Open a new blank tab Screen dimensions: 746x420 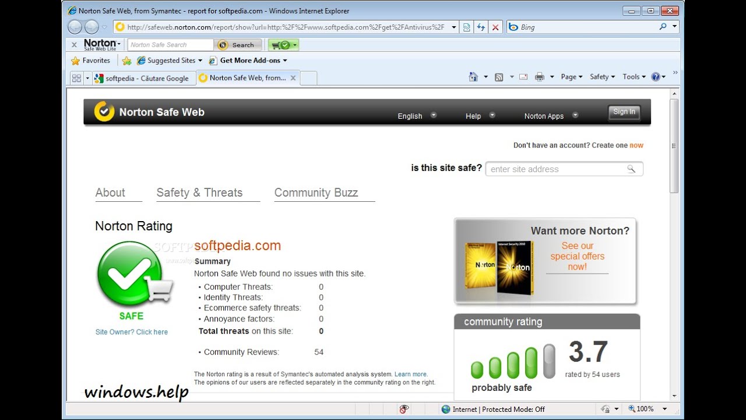(x=309, y=78)
